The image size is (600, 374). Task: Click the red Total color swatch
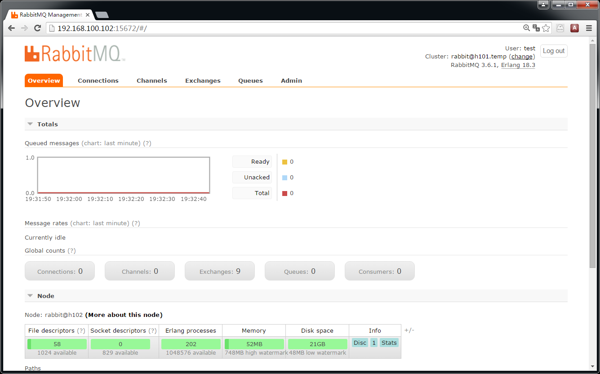[284, 193]
